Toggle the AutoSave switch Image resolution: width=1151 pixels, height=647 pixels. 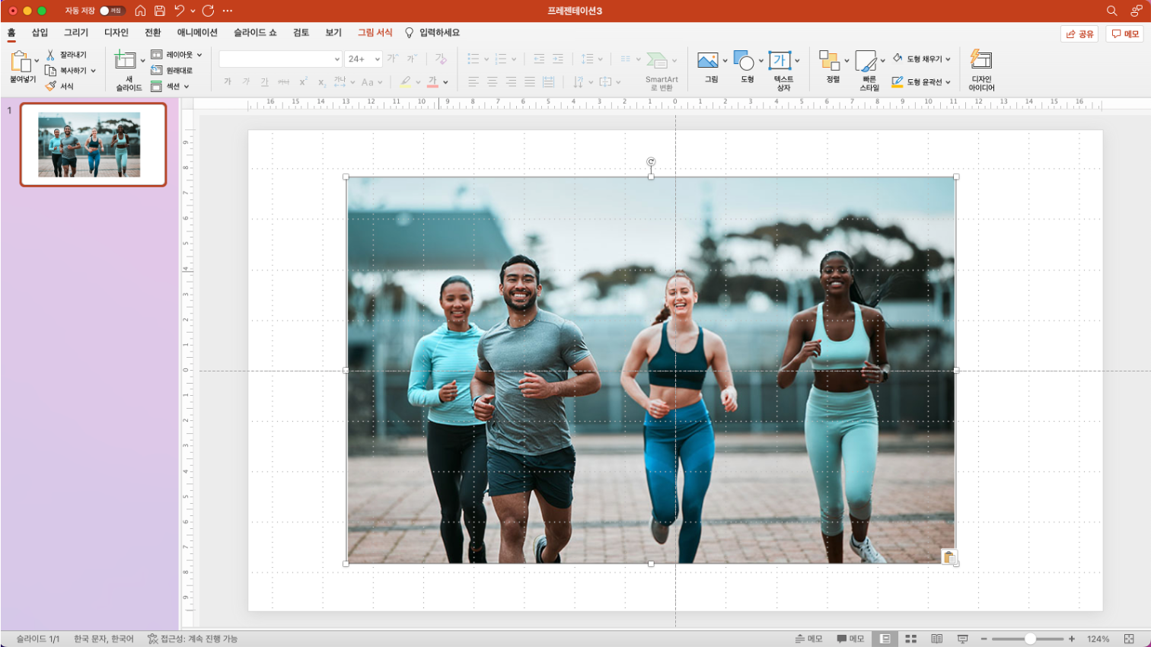(x=112, y=11)
